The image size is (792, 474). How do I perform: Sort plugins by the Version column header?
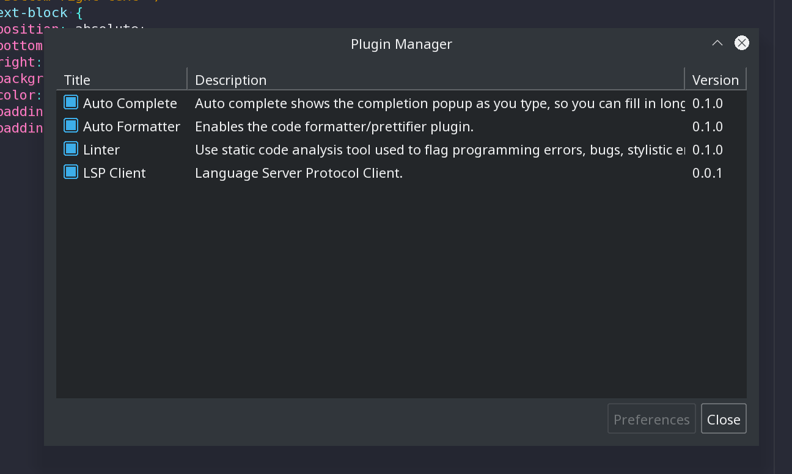pyautogui.click(x=715, y=79)
